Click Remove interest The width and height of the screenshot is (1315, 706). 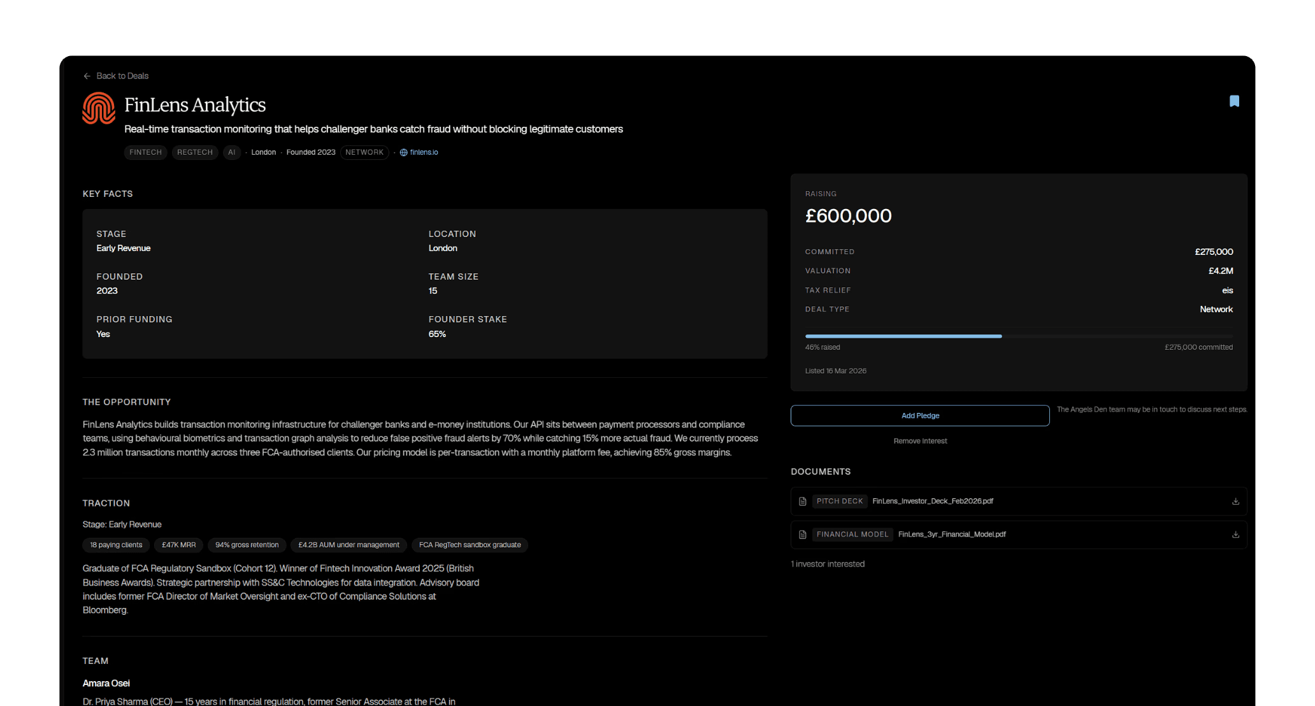920,441
